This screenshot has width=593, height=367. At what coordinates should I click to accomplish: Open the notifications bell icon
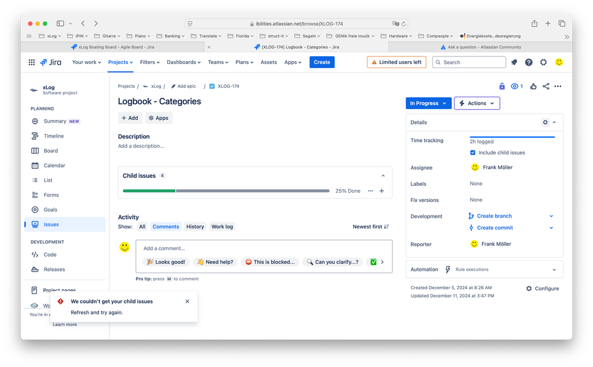(x=514, y=62)
